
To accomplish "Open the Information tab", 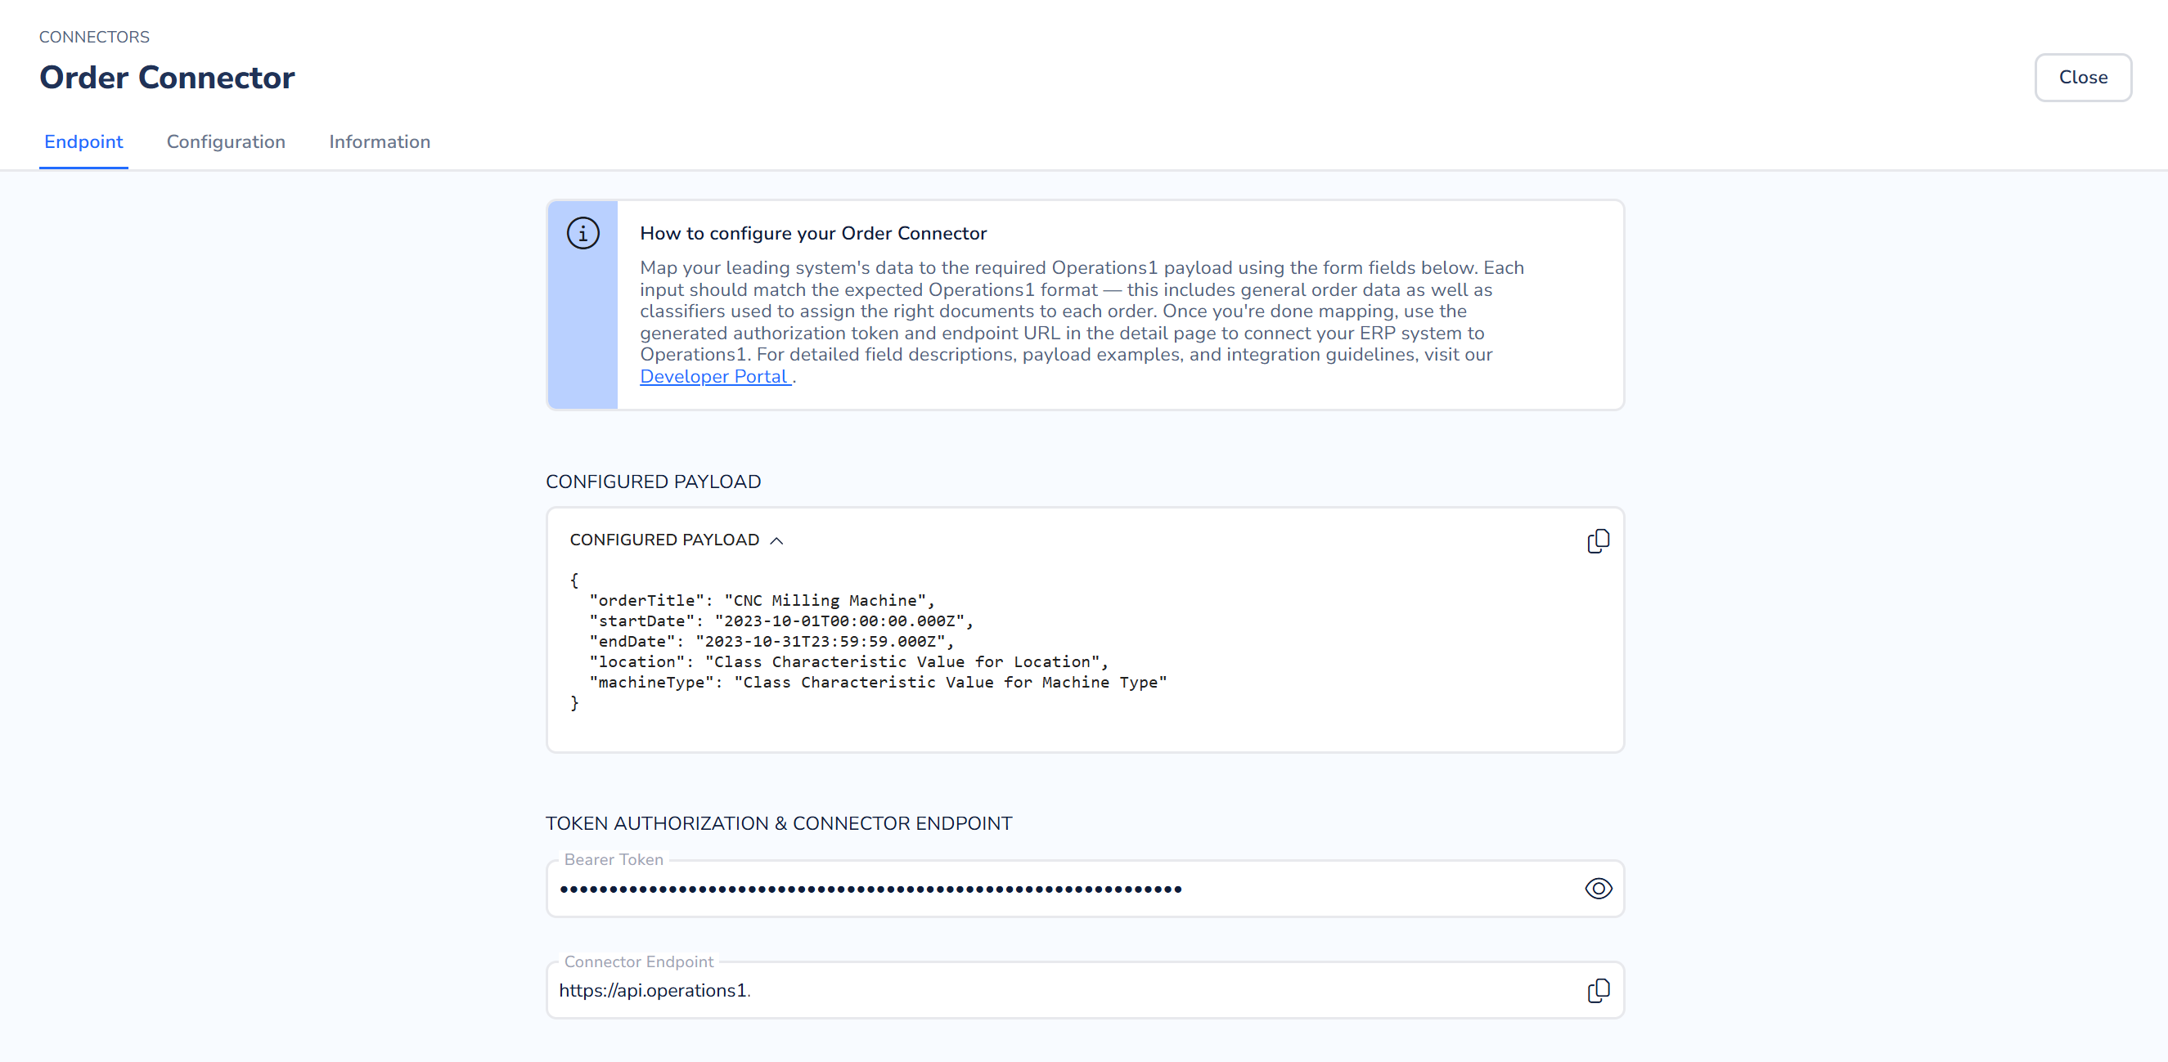I will pos(380,141).
